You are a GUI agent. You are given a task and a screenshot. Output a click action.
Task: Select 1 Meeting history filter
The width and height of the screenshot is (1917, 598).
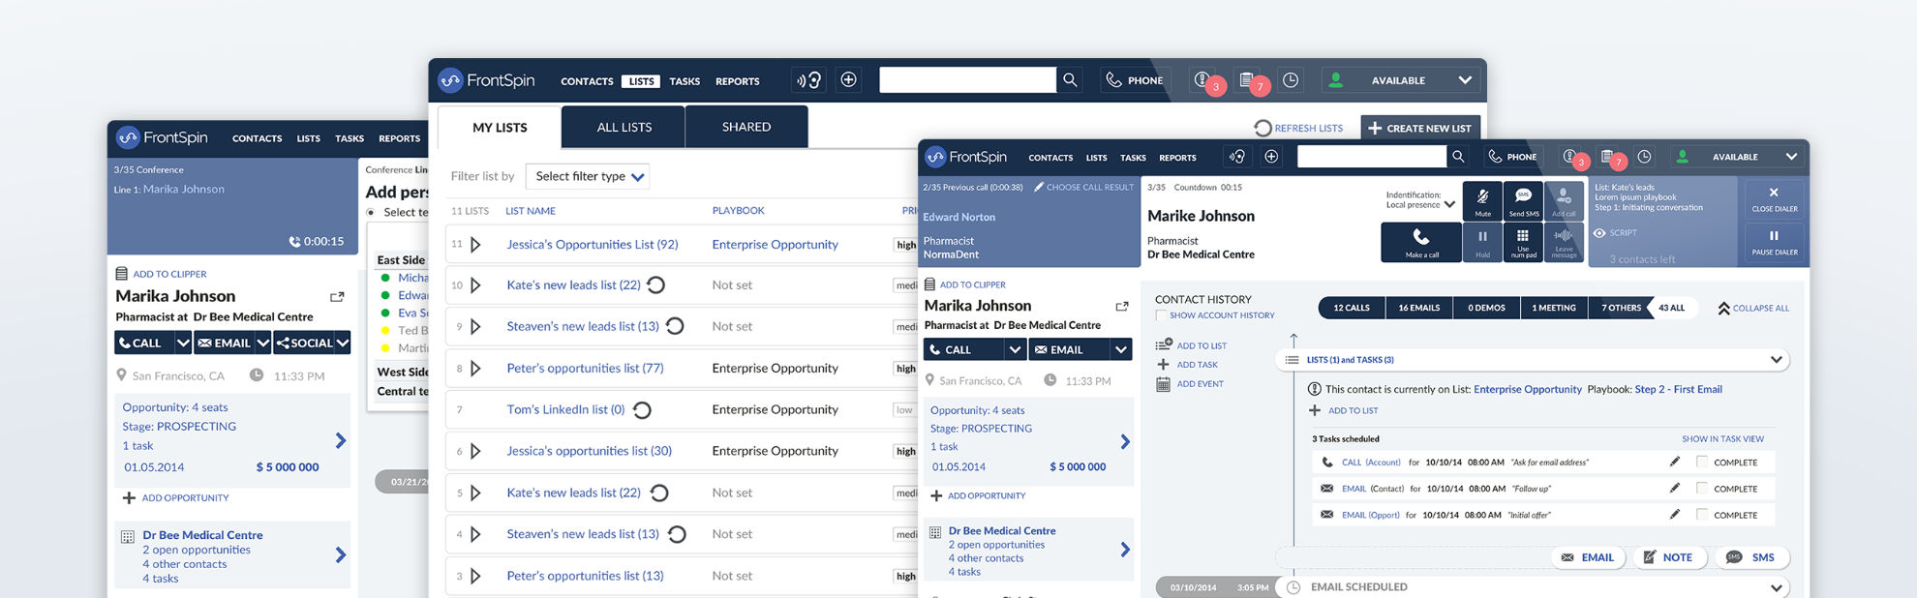coord(1554,308)
